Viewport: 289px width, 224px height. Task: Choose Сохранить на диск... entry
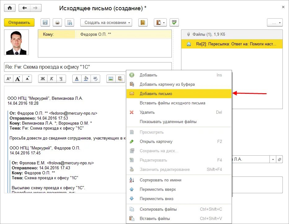179,151
